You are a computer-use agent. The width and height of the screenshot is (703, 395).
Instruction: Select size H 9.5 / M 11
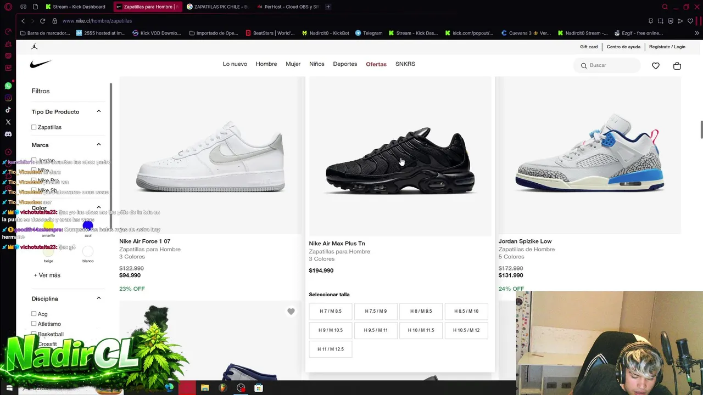pos(376,330)
